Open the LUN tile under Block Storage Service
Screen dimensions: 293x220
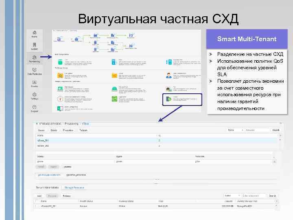75,62
